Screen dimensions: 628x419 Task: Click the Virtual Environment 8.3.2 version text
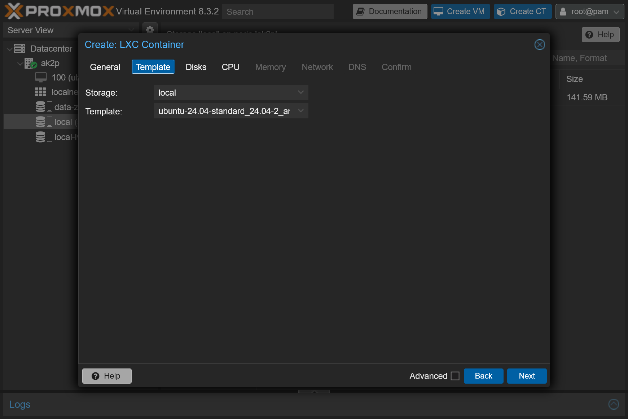tap(167, 12)
